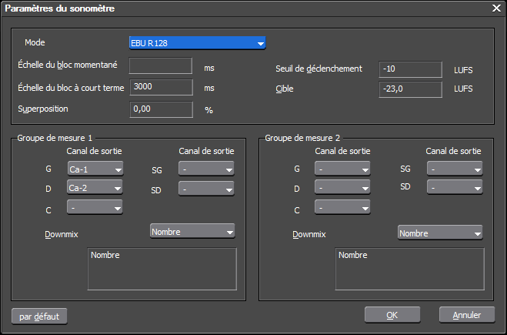Click the Échelle du bloc momentané field
507x335 pixels.
coord(161,65)
